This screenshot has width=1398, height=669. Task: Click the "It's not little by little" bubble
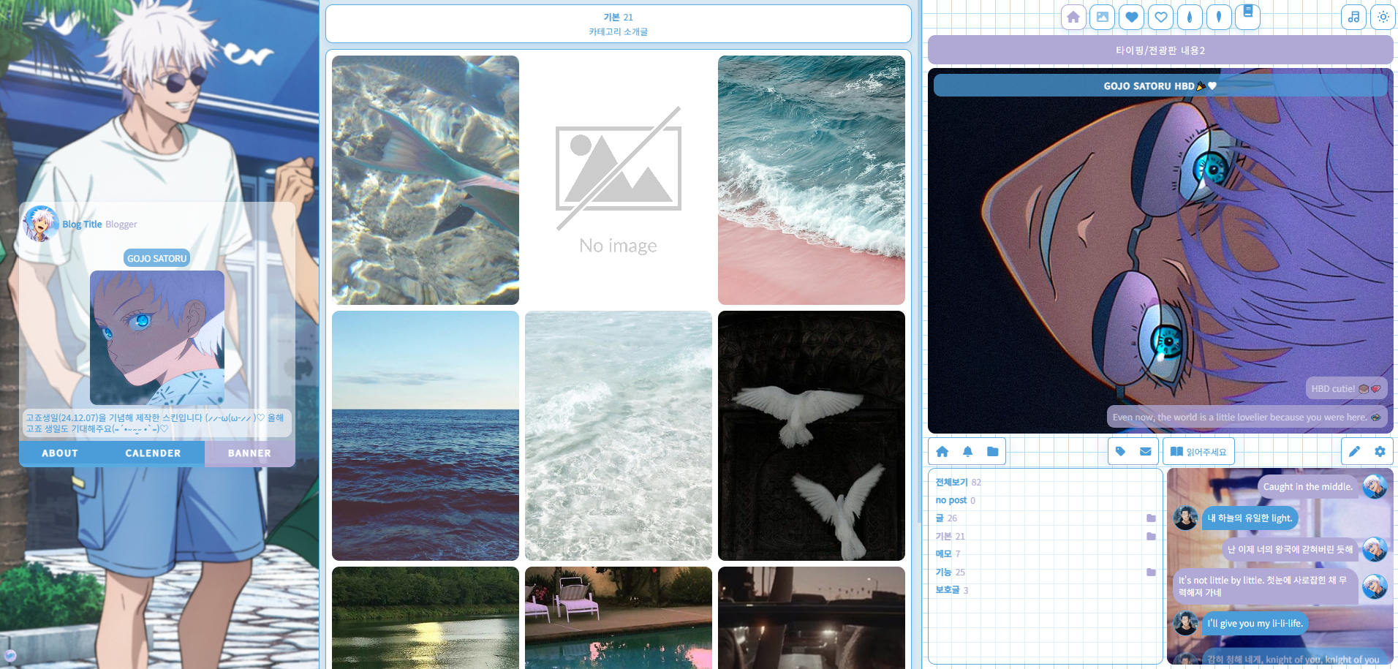[1265, 586]
